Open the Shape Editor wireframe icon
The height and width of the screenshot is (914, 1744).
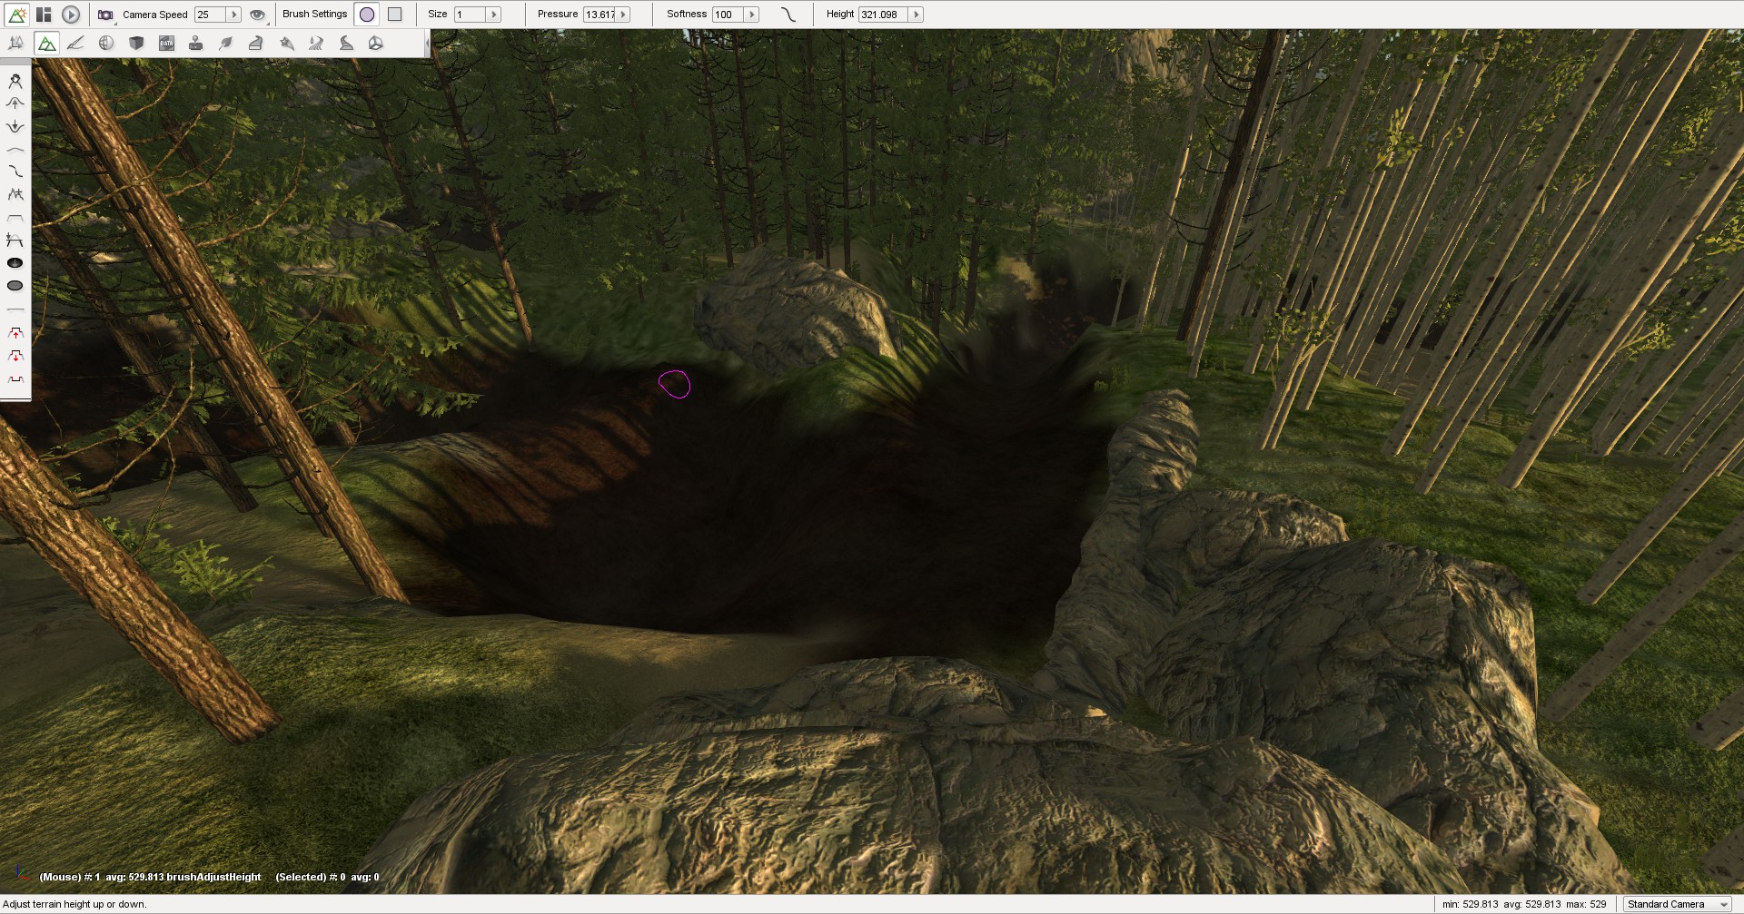pyautogui.click(x=375, y=43)
